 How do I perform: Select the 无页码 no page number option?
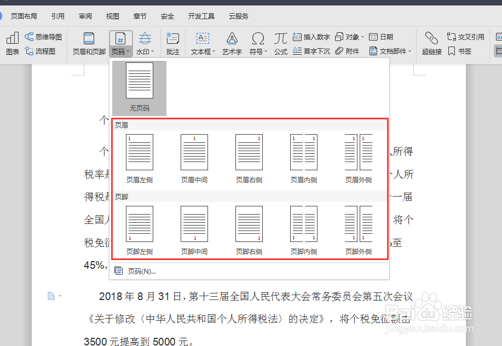coord(139,88)
